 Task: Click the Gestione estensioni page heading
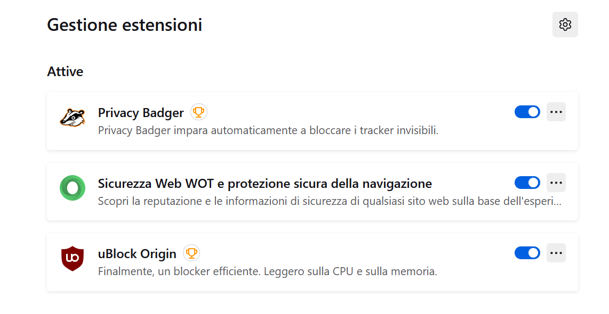pyautogui.click(x=125, y=25)
